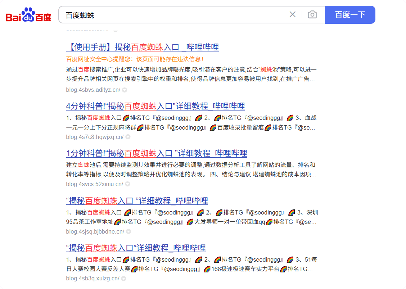The width and height of the screenshot is (406, 289).
Task: Click source URL blog.4sjsq.bjbbdne.cn/
Action: [95, 231]
